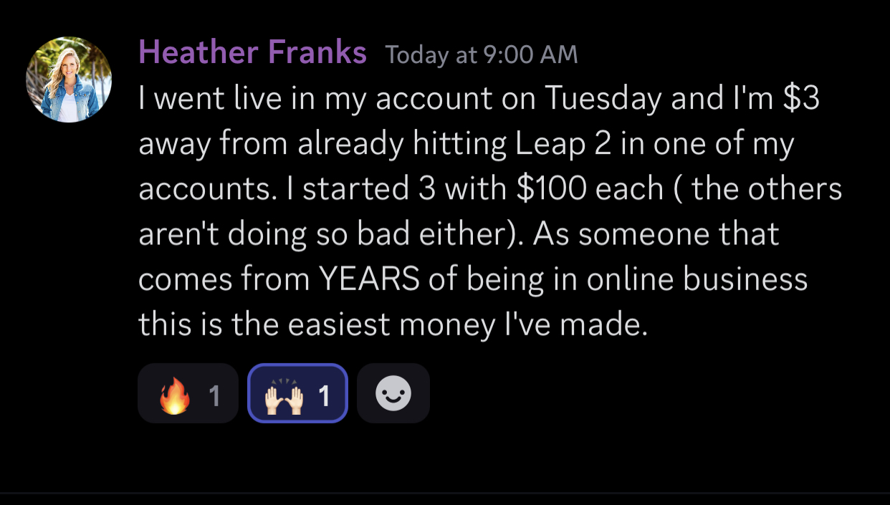Click the word YEARS in the message
Image resolution: width=890 pixels, height=505 pixels.
(369, 279)
